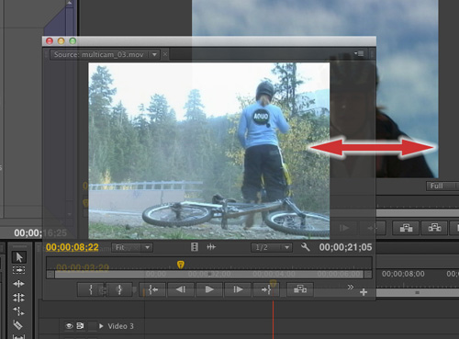Click the Mark Out bracket button

119,289
